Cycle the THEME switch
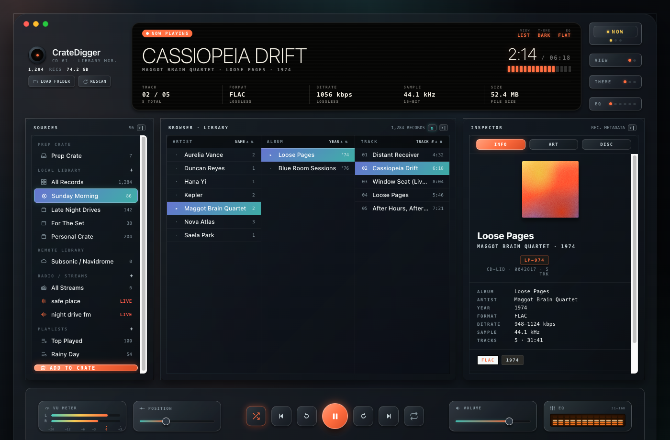670x440 pixels. point(615,82)
